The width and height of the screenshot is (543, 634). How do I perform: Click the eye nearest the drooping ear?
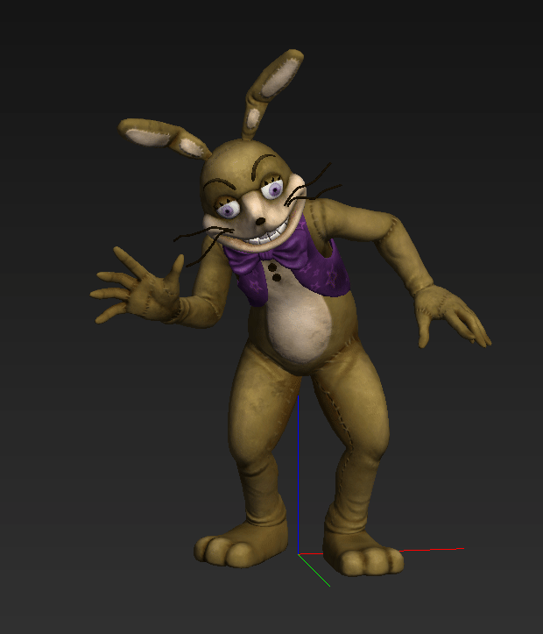(x=229, y=210)
